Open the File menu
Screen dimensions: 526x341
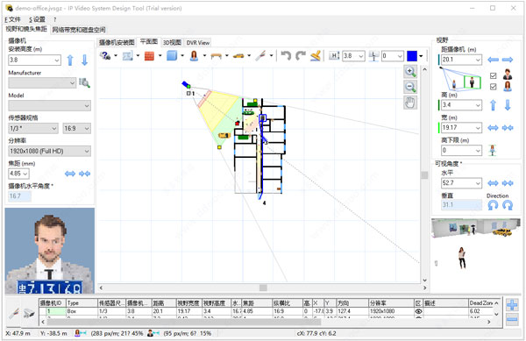[x=13, y=19]
